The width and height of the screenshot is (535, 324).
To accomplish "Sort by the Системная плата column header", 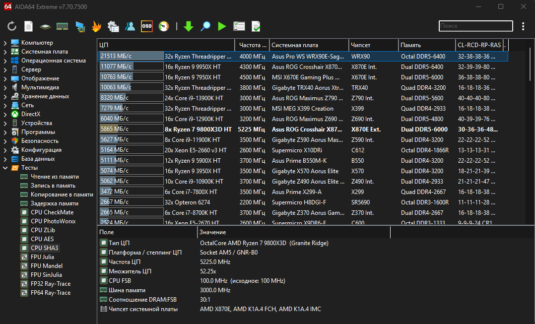I will click(309, 45).
